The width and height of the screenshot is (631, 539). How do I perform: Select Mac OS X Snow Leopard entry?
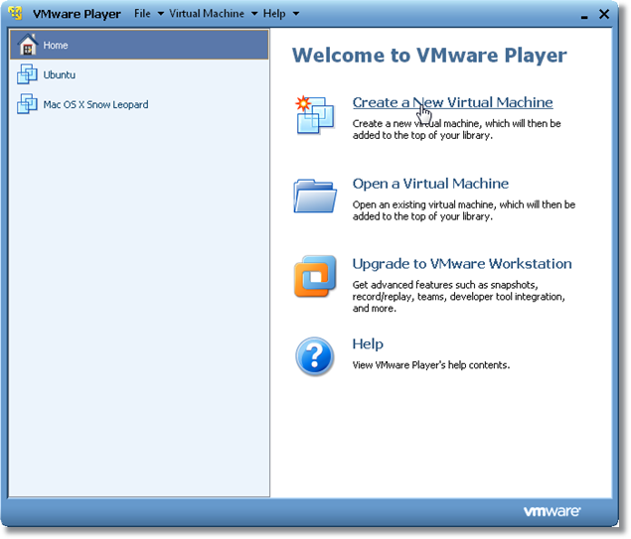(x=139, y=104)
